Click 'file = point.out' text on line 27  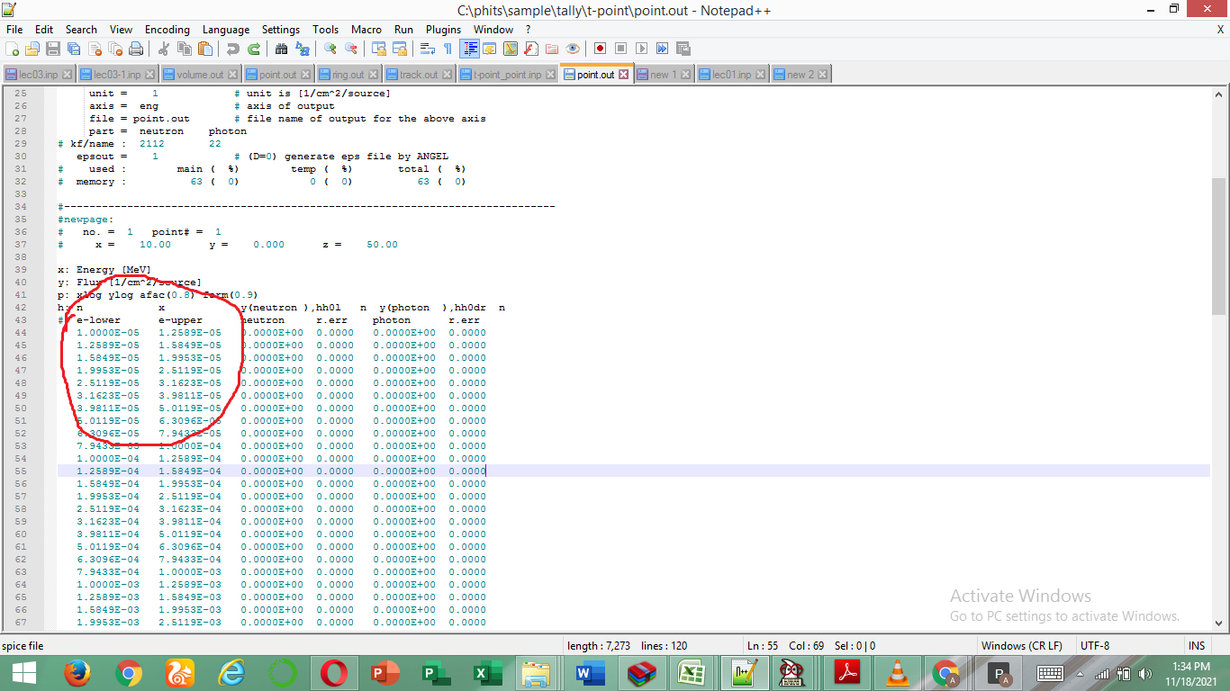click(140, 118)
